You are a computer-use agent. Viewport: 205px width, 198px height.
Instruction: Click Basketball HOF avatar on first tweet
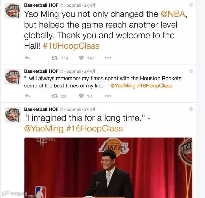click(13, 11)
